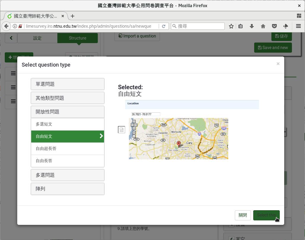The width and height of the screenshot is (305, 240).
Task: Confirm with the Select this button
Action: point(266,215)
